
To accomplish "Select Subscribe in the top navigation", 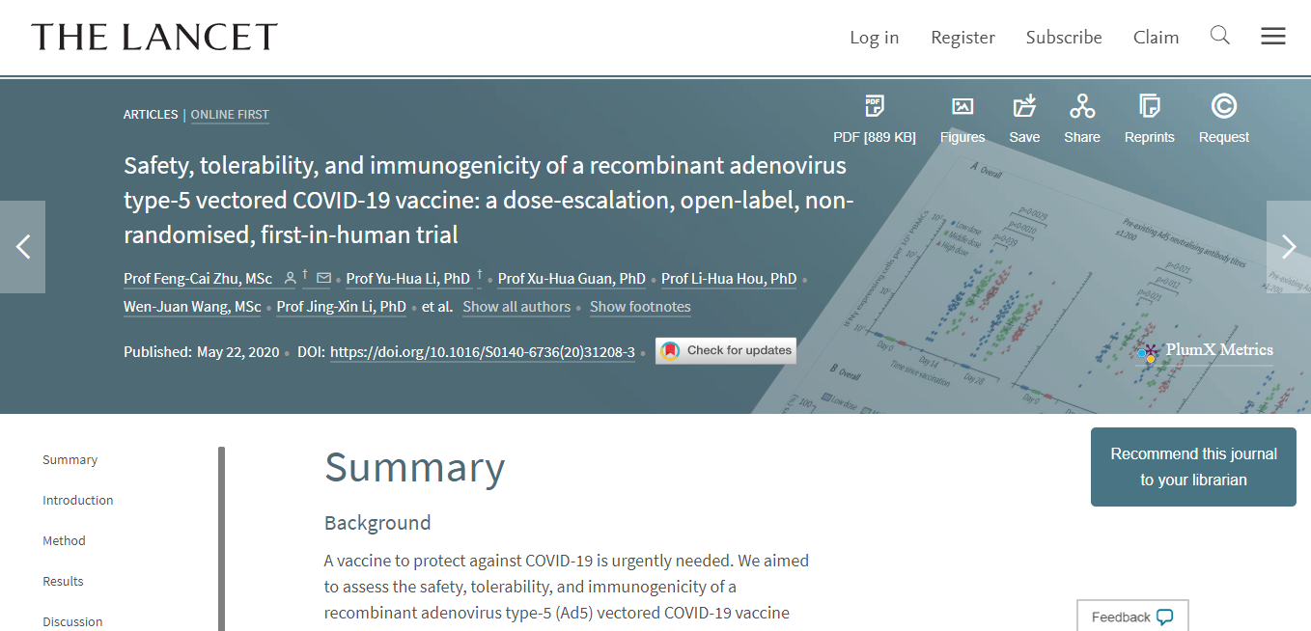I will pyautogui.click(x=1063, y=38).
